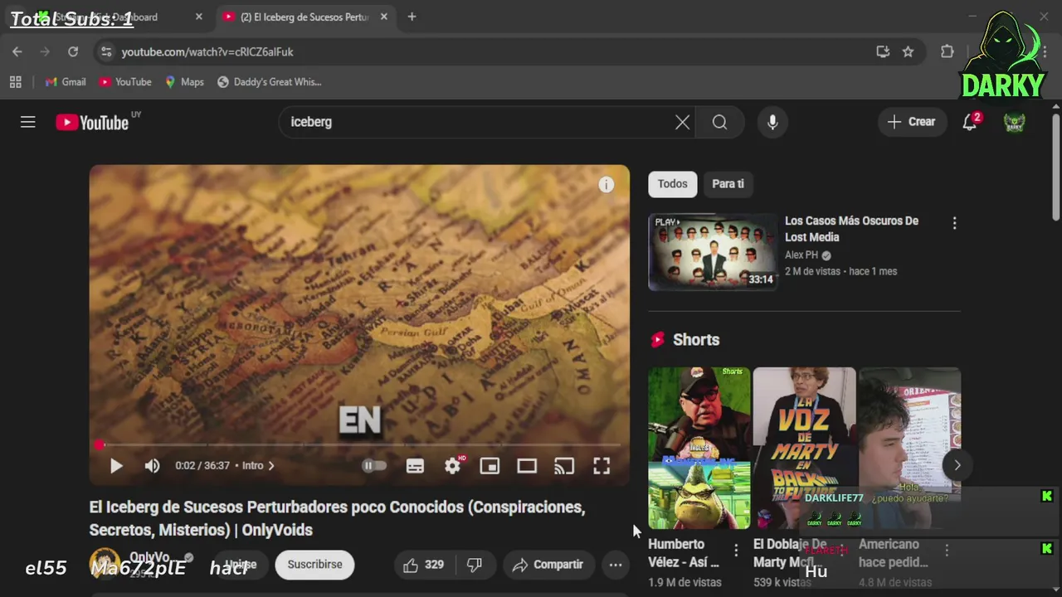Click the Crear button
This screenshot has width=1062, height=597.
pyautogui.click(x=912, y=122)
